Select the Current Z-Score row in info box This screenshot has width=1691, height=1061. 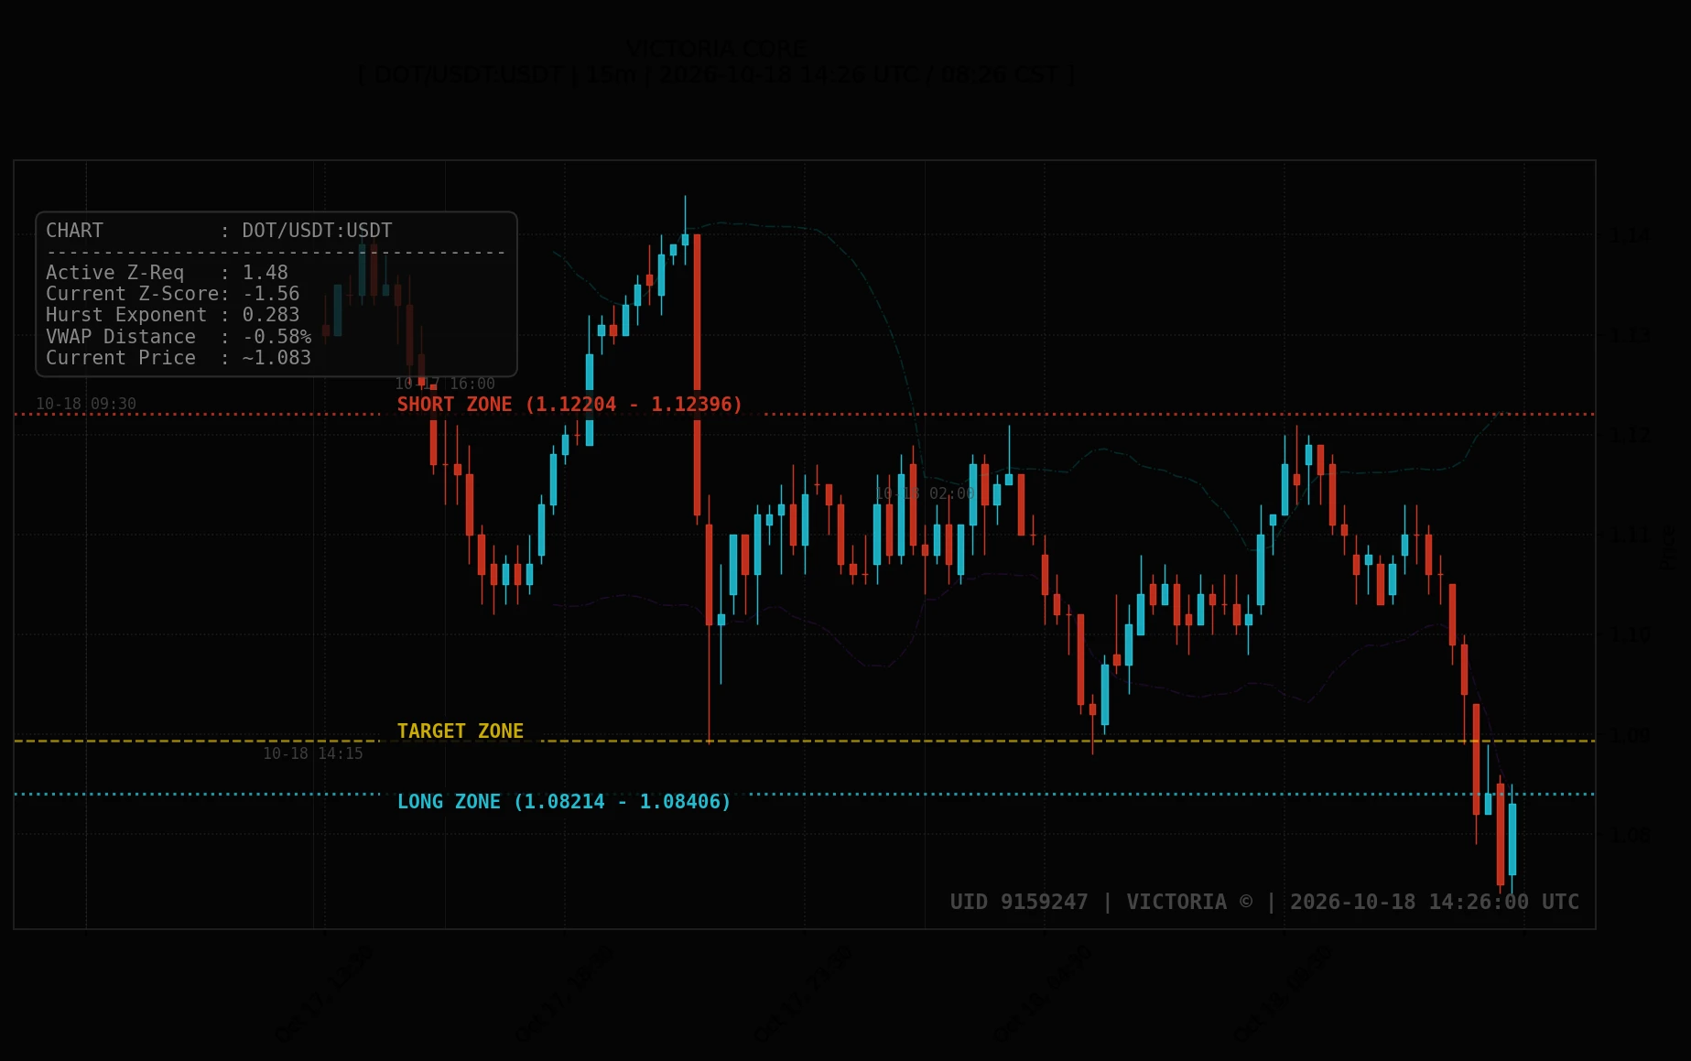pos(173,294)
